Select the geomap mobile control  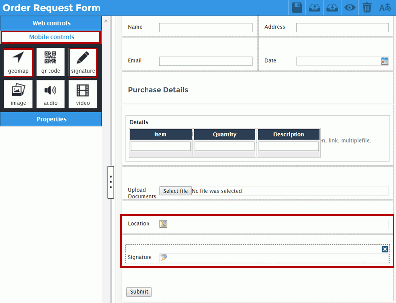(x=18, y=62)
